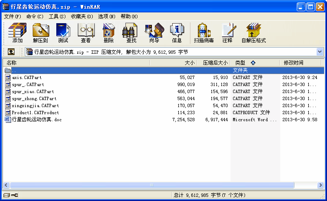Show archive 信息 (Info)

pos(177,33)
